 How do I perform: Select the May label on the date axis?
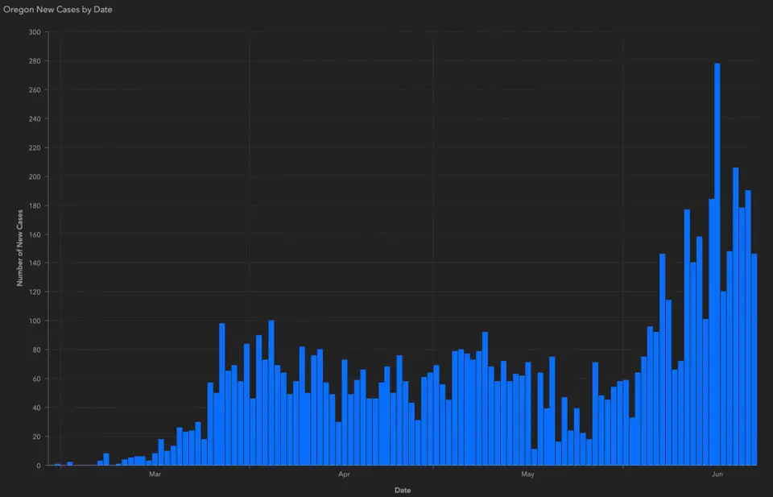coord(527,474)
